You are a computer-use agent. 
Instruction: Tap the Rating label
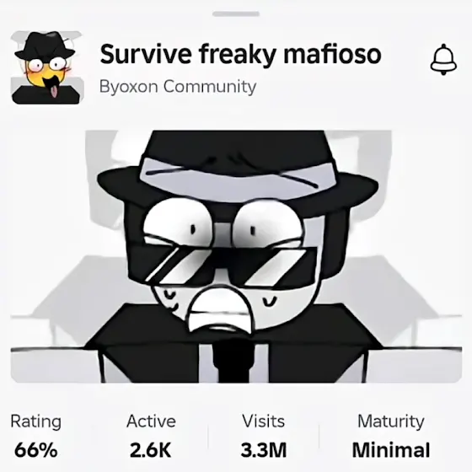pyautogui.click(x=35, y=421)
